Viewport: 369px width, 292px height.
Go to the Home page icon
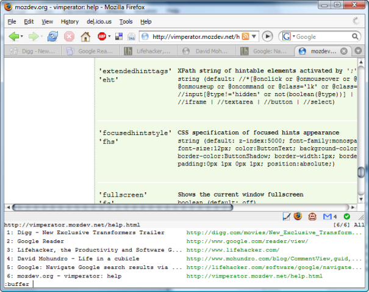tap(85, 36)
